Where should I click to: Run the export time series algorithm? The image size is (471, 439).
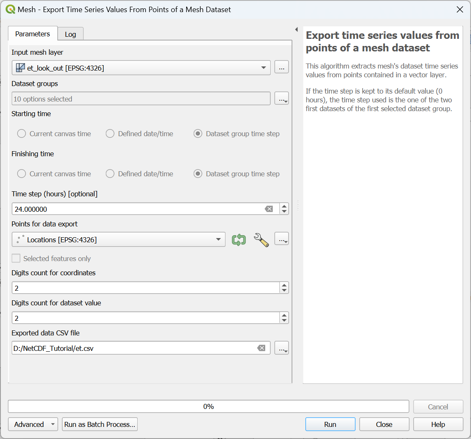pos(330,424)
